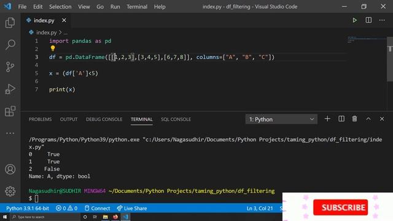The width and height of the screenshot is (393, 221).
Task: Select the index.py editor tab
Action: [47, 20]
